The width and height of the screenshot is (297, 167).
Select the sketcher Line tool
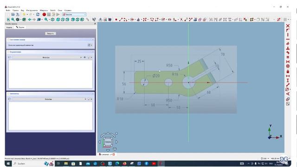121,19
